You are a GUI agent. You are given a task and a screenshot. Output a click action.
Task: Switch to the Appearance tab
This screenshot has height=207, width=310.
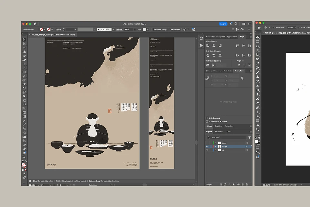point(232,37)
